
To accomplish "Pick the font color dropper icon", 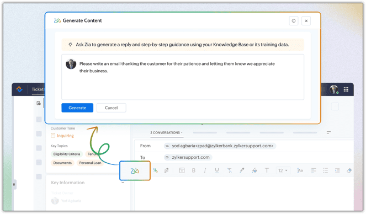I will 242,170.
